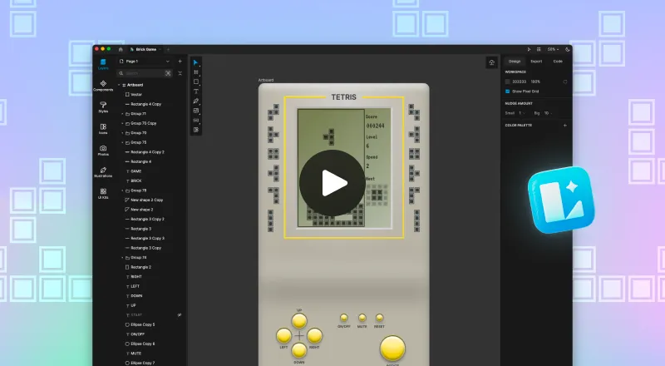Select the Brick Game document tab
The image size is (665, 366).
[145, 49]
